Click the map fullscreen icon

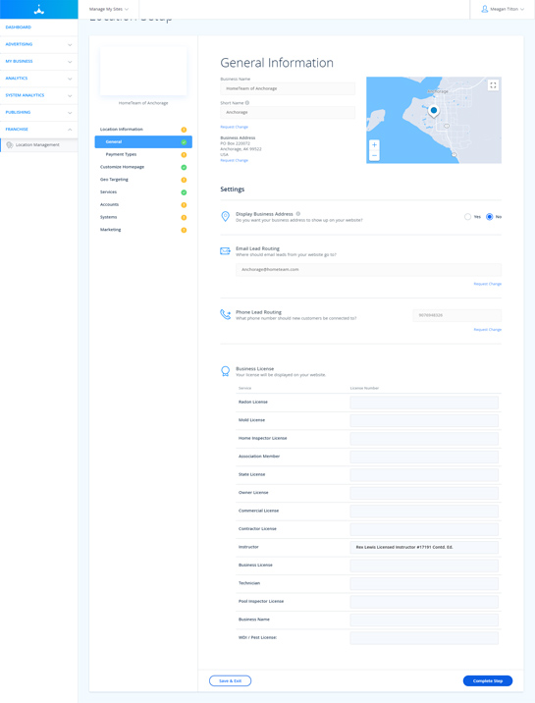[493, 85]
